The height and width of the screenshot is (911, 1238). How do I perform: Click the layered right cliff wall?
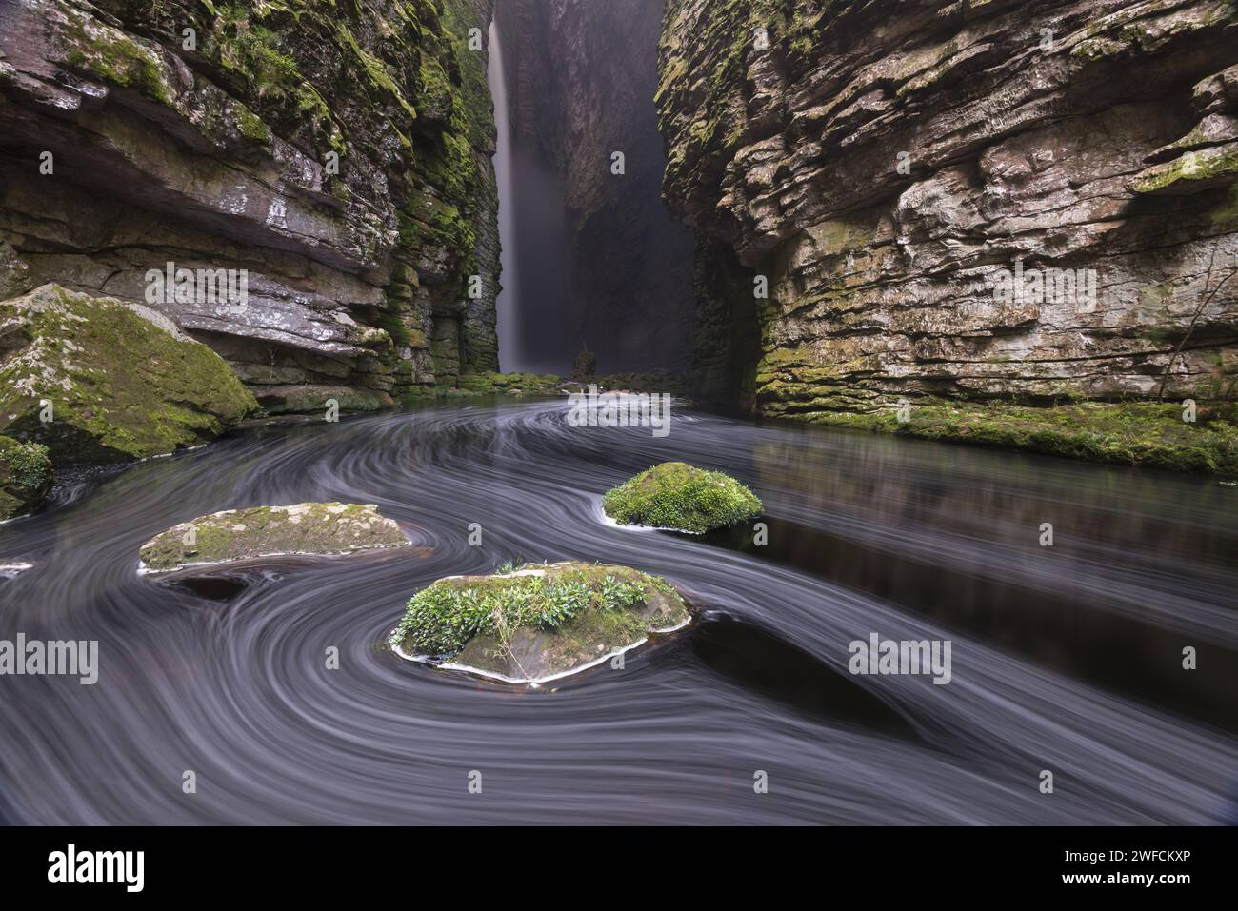pos(952,209)
